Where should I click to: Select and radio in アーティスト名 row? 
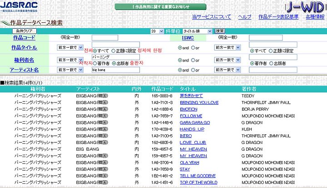pyautogui.click(x=180, y=70)
